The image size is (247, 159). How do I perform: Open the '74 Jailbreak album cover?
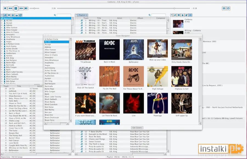tap(85, 50)
